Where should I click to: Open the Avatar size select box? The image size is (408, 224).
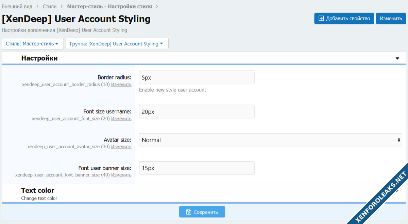(270, 140)
